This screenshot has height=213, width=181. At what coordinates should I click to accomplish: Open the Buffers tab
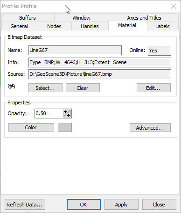(x=28, y=18)
